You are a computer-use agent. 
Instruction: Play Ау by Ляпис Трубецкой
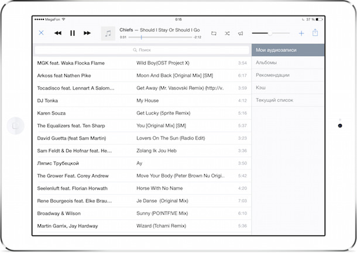click(139, 163)
